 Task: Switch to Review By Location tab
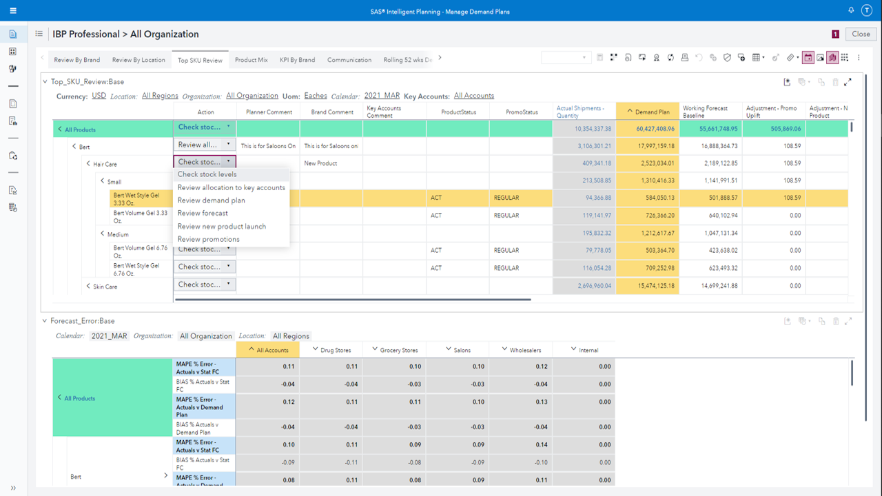point(139,60)
